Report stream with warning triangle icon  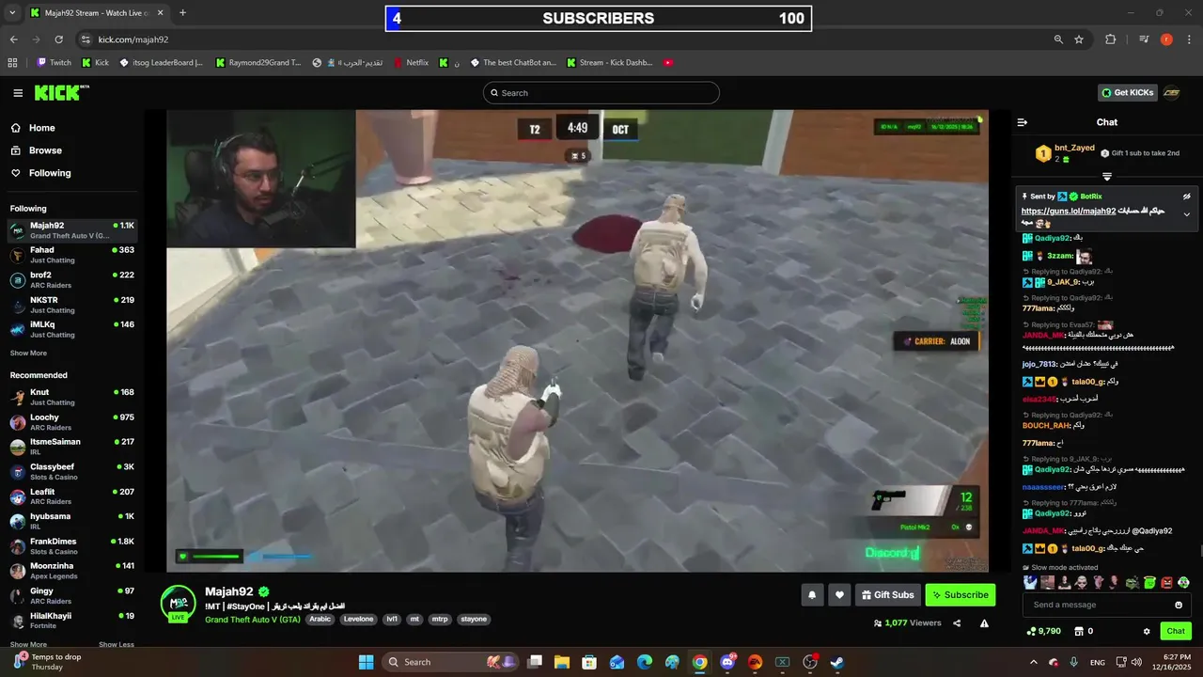pyautogui.click(x=984, y=622)
